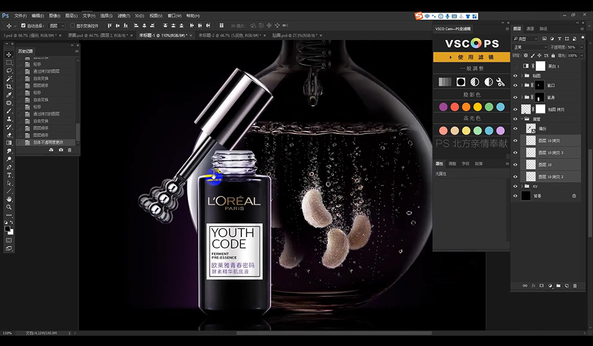593x346 pixels.
Task: Hide the 背景 layer with its eye icon
Action: (x=515, y=196)
